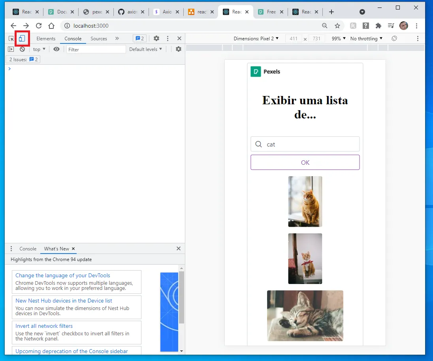Open the Sources tab
Viewport: 433px width, 361px height.
pyautogui.click(x=99, y=39)
